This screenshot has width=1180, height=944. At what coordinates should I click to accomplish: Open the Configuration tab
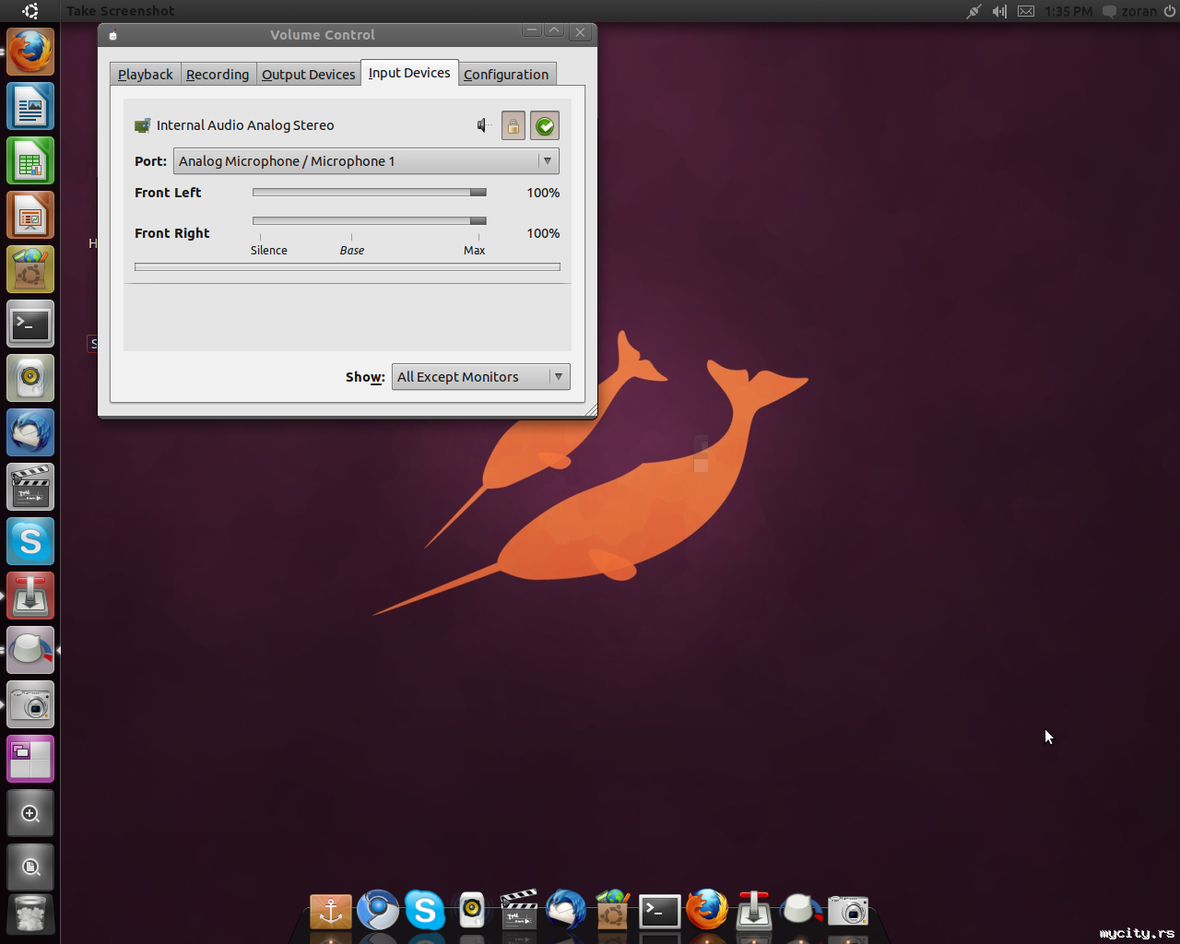pos(506,75)
